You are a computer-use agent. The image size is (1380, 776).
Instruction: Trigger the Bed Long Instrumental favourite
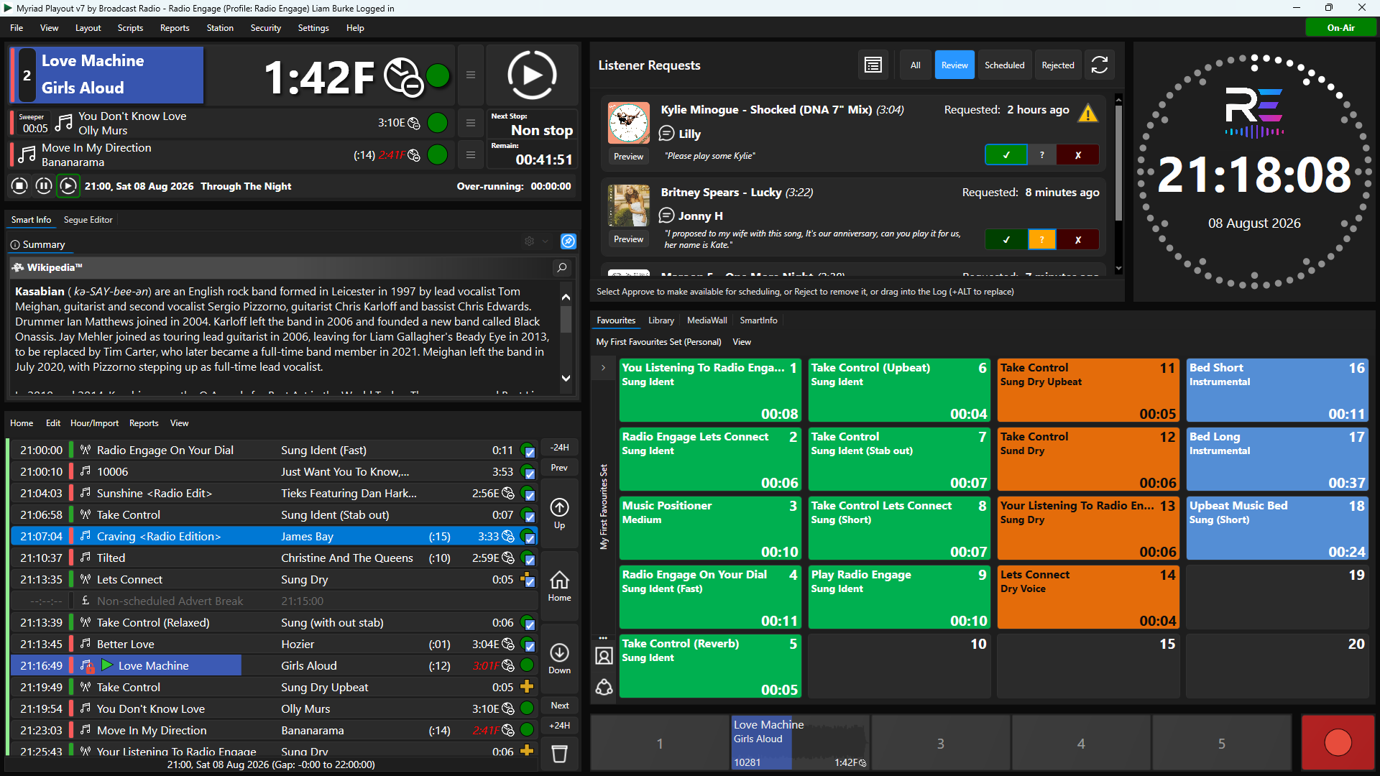(x=1276, y=459)
